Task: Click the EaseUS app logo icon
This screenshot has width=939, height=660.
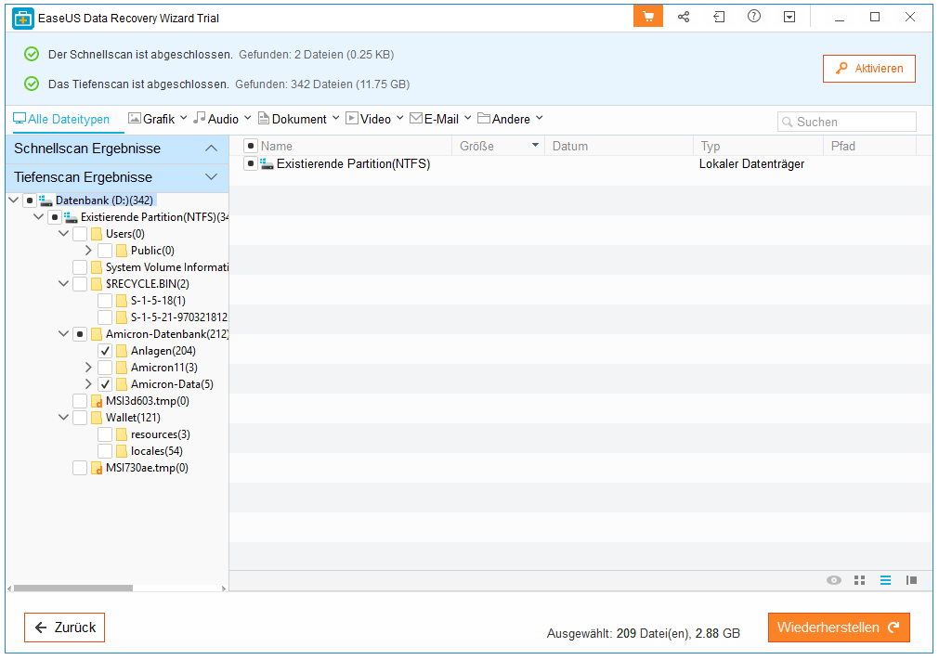Action: (x=23, y=18)
